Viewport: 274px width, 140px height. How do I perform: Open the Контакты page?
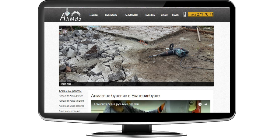click(150, 15)
